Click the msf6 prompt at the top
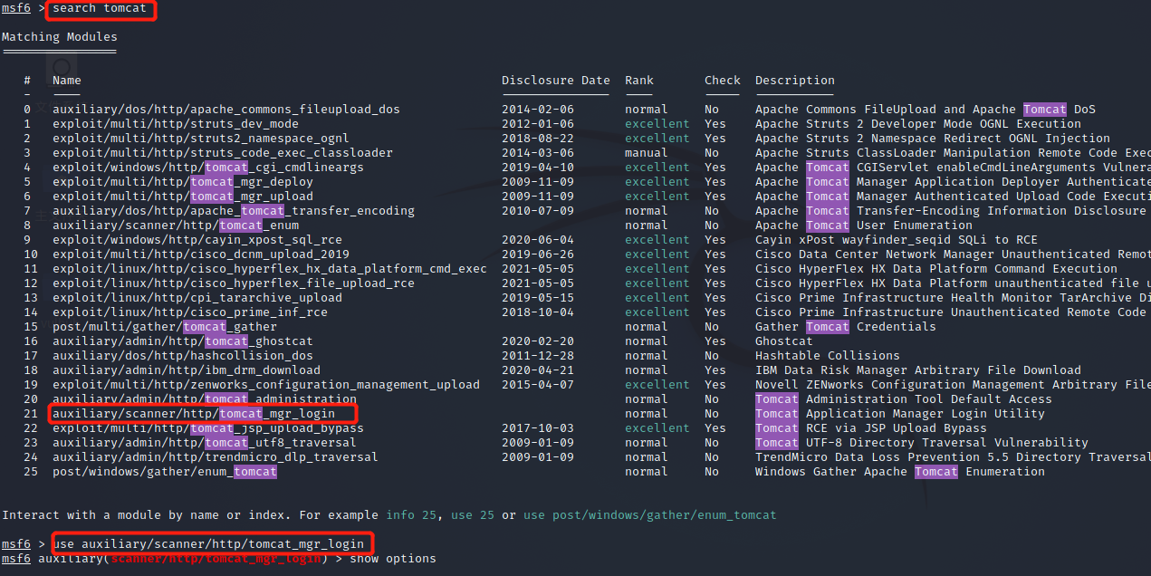 15,10
